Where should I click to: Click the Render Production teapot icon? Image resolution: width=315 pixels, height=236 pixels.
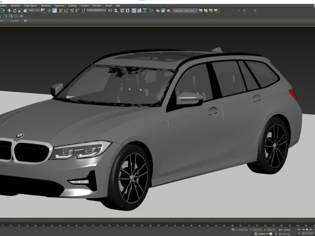coord(169,10)
